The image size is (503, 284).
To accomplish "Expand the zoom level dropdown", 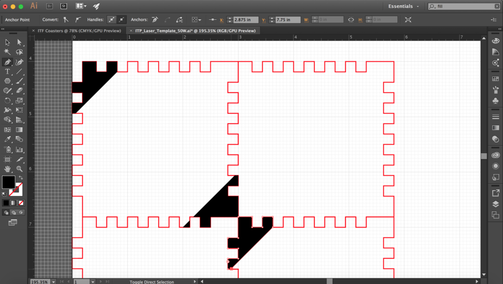I will pos(54,282).
